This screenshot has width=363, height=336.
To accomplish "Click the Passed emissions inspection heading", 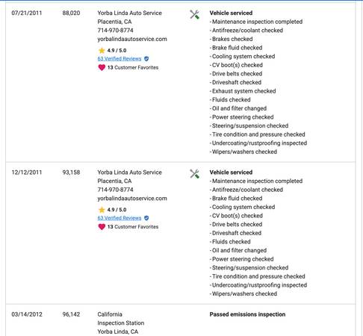I will click(247, 314).
